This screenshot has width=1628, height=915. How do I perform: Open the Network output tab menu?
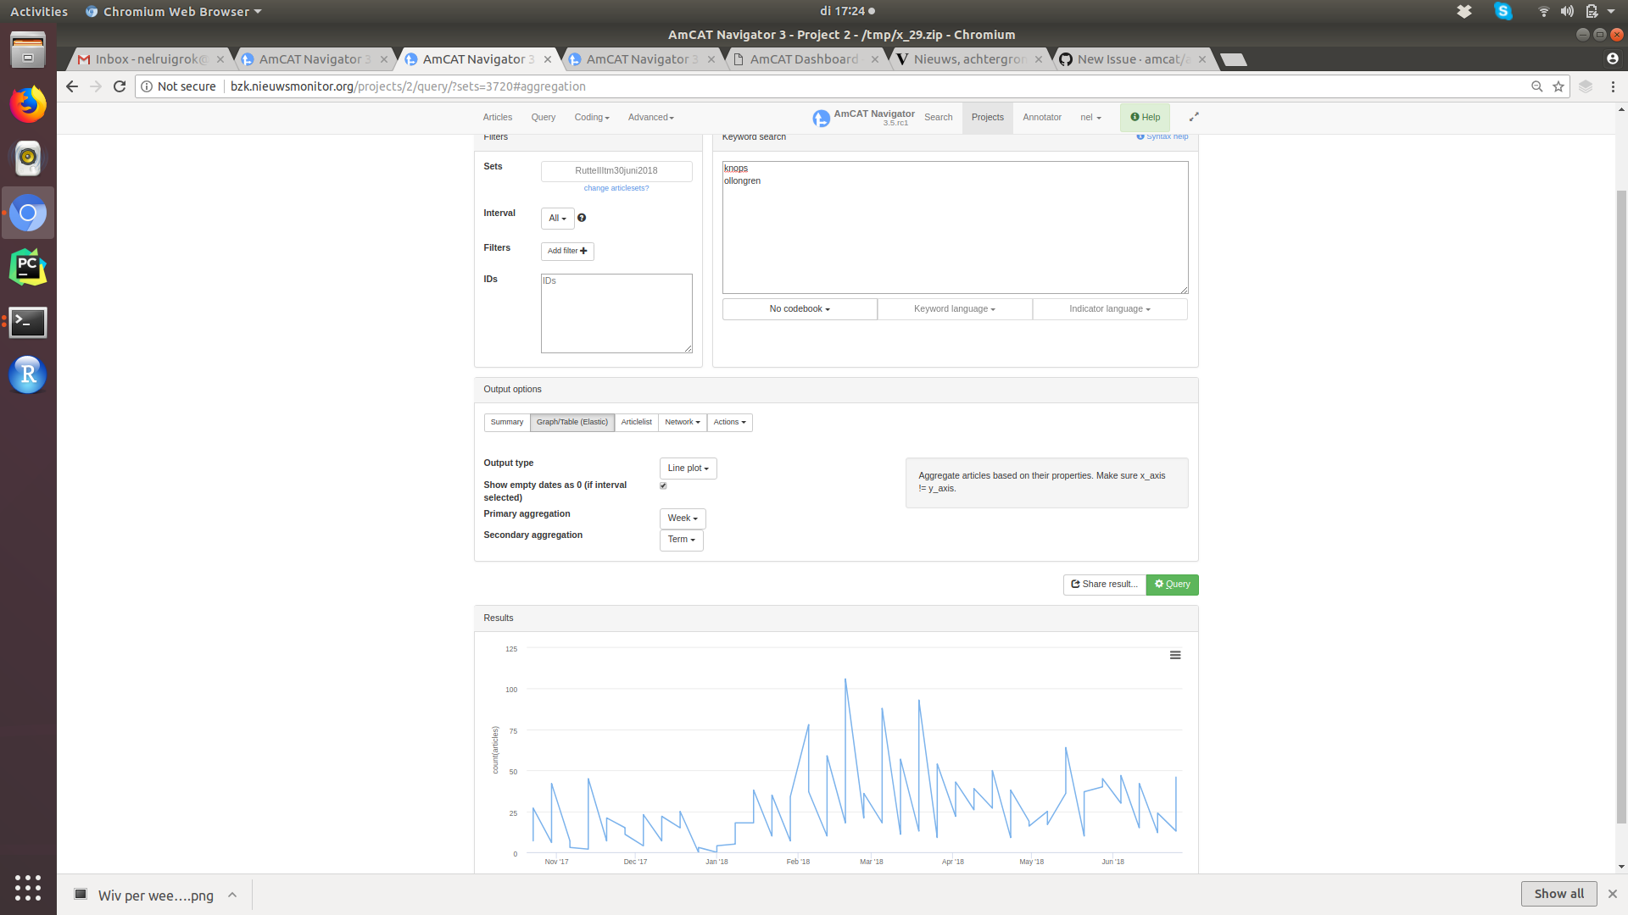tap(683, 422)
